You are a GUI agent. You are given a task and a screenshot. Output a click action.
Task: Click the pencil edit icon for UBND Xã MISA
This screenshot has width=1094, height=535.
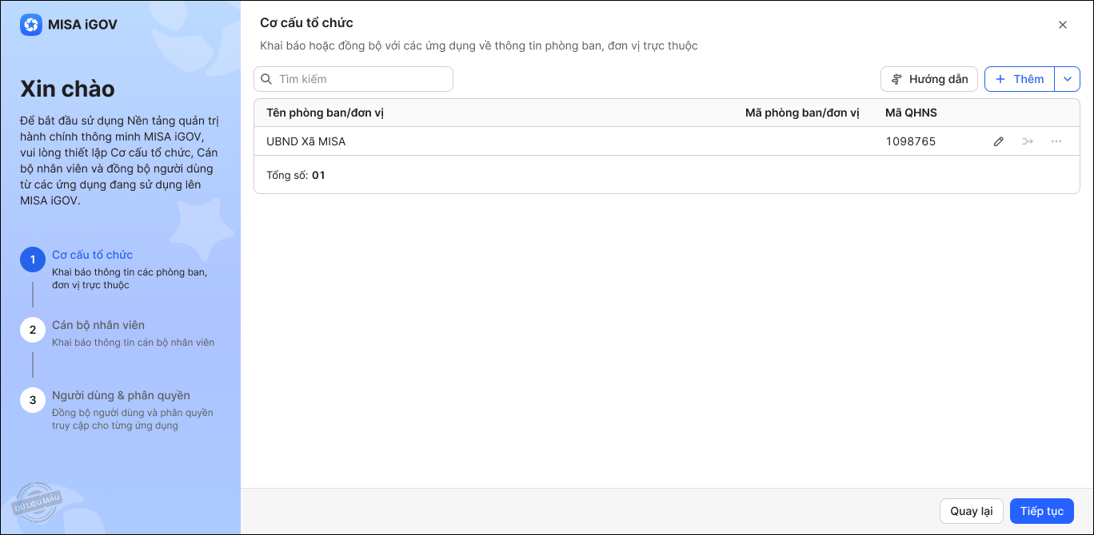999,141
